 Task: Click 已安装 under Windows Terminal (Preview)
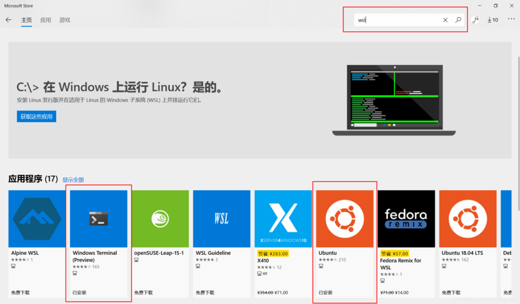tap(79, 293)
